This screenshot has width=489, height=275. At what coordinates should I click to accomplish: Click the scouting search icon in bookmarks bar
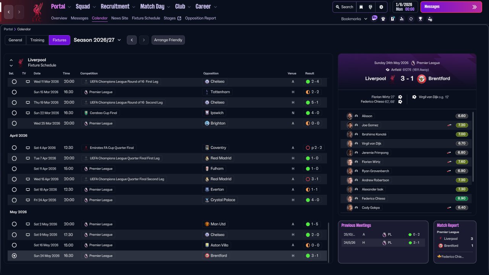(x=402, y=19)
